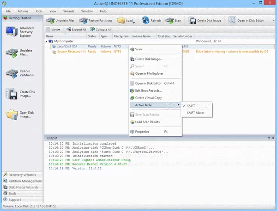Click the System Reserved volume warning icon
277x211 pixels.
coord(54,52)
